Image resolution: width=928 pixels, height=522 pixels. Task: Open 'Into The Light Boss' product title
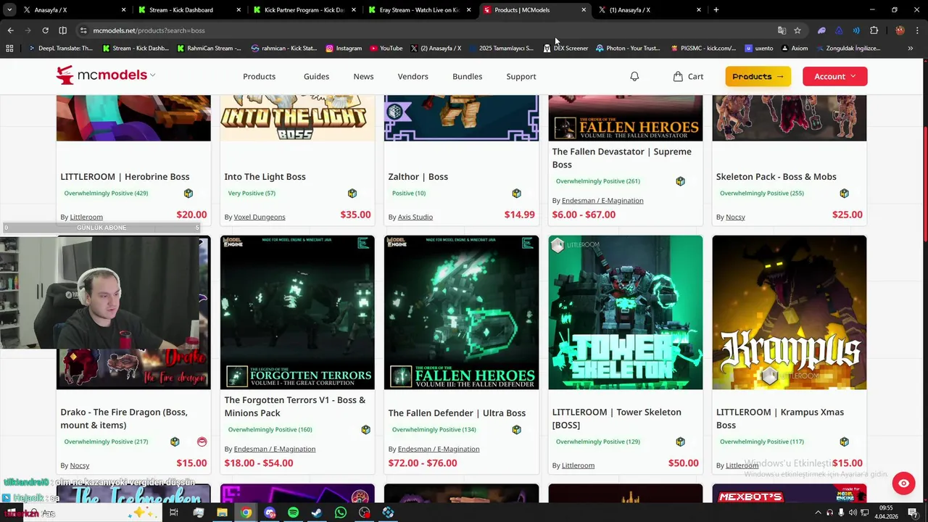click(x=265, y=176)
